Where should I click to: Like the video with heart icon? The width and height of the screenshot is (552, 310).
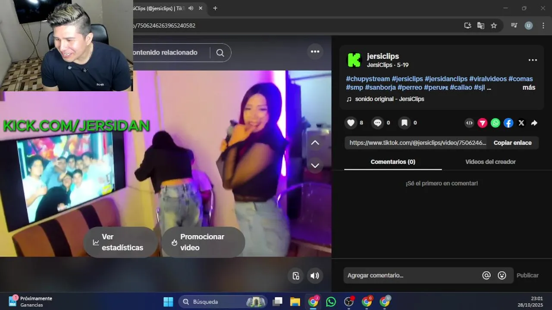[x=351, y=123]
